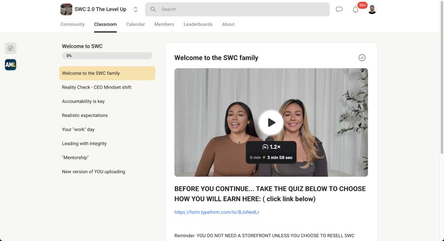Click the 'SWC 2.0 The Level Up' title
This screenshot has height=241, width=444.
(100, 9)
